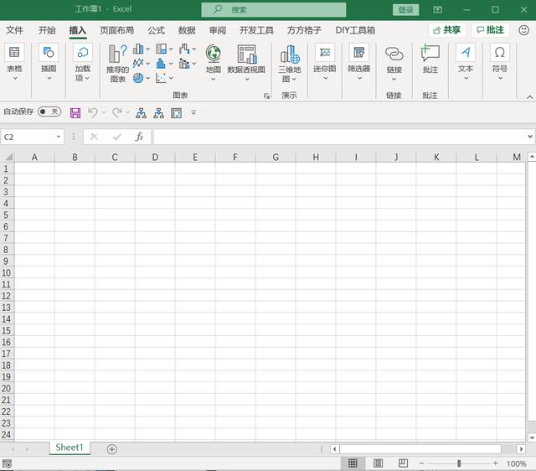Add a new sheet with the plus icon
The image size is (536, 471).
(x=112, y=449)
